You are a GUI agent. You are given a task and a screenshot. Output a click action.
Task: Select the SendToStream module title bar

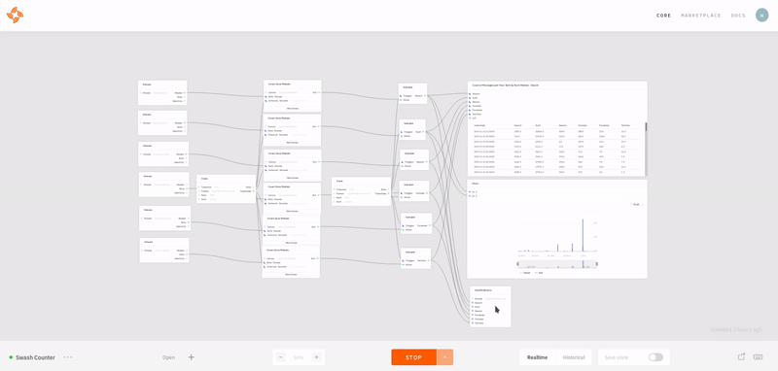click(490, 290)
